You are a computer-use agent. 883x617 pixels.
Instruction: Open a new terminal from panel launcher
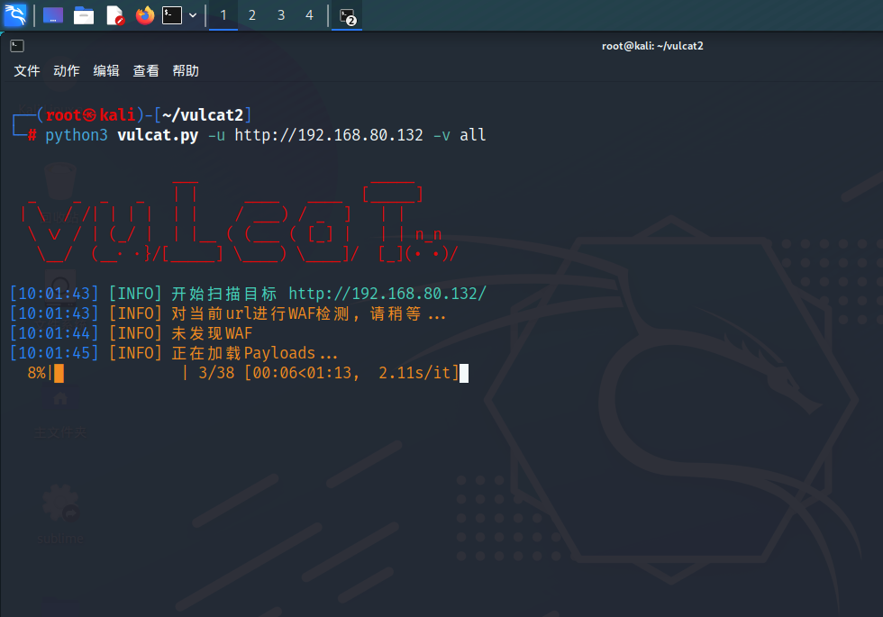click(x=172, y=15)
